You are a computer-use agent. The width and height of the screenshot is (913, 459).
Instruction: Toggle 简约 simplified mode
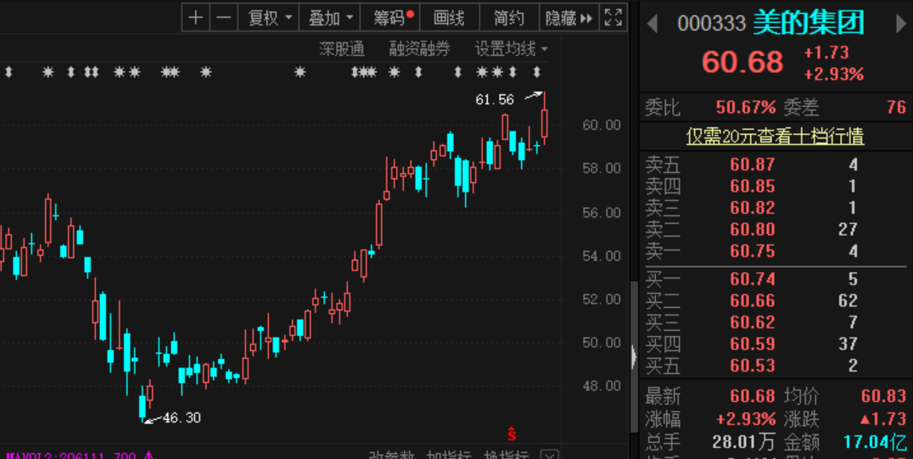(509, 18)
